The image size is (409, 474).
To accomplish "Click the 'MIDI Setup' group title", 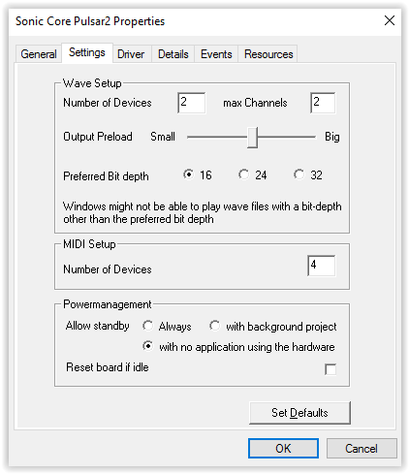I will pyautogui.click(x=89, y=244).
